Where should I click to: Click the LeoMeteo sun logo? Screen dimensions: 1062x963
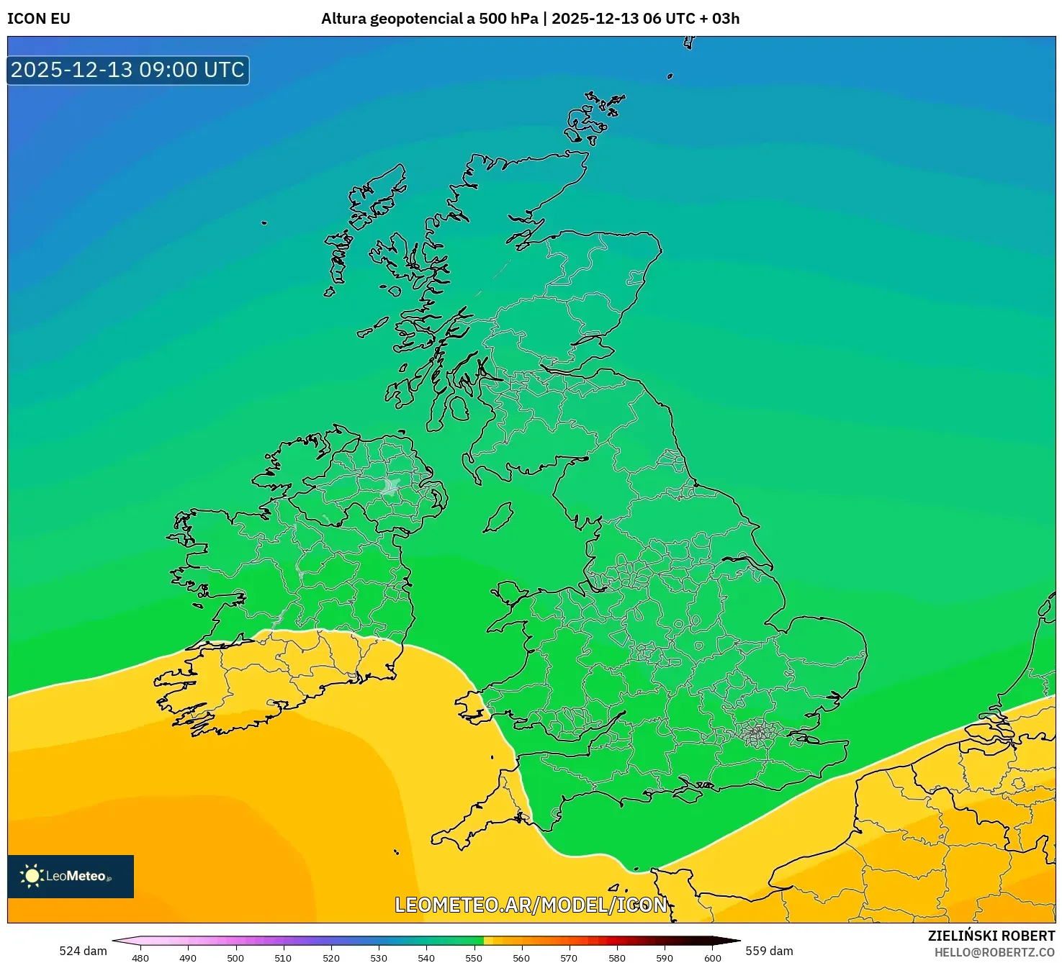(x=32, y=877)
